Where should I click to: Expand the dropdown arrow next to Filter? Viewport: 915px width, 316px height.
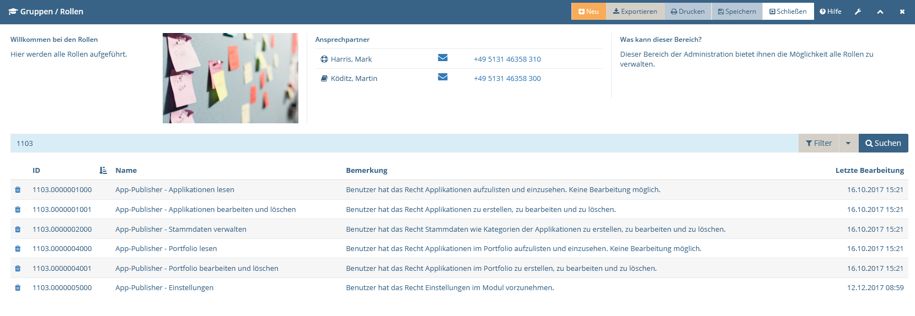coord(848,143)
